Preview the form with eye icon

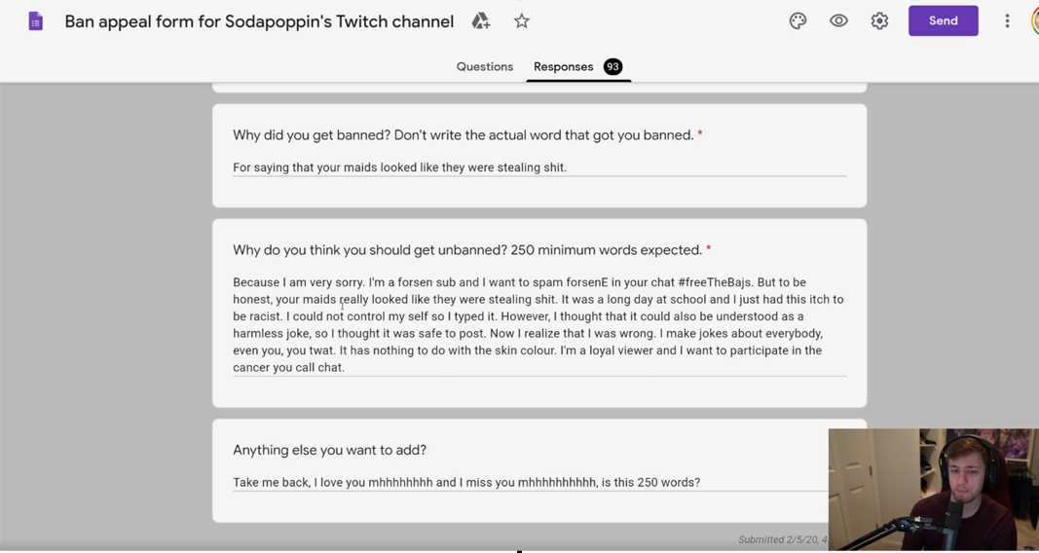pyautogui.click(x=838, y=21)
